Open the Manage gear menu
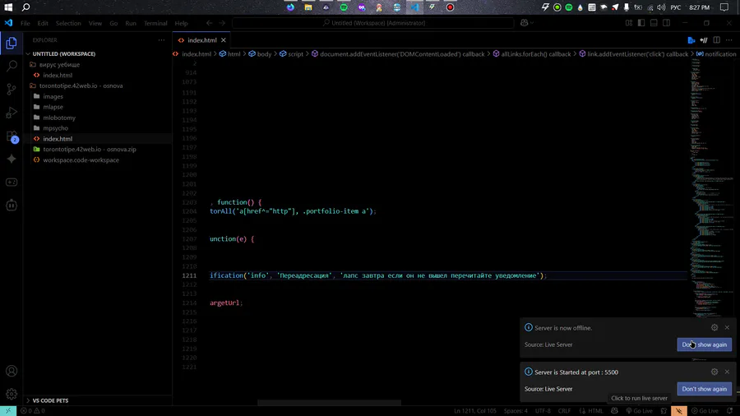Image resolution: width=740 pixels, height=416 pixels. [12, 394]
